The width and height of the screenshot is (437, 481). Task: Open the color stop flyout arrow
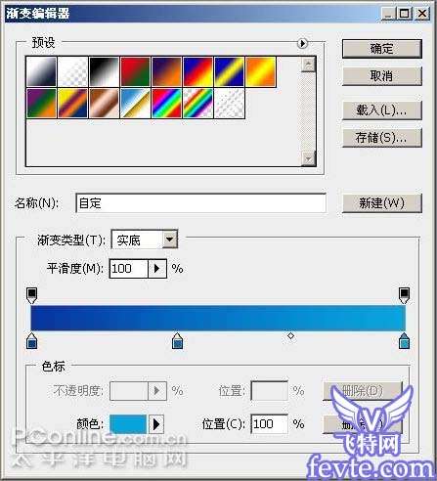click(156, 424)
